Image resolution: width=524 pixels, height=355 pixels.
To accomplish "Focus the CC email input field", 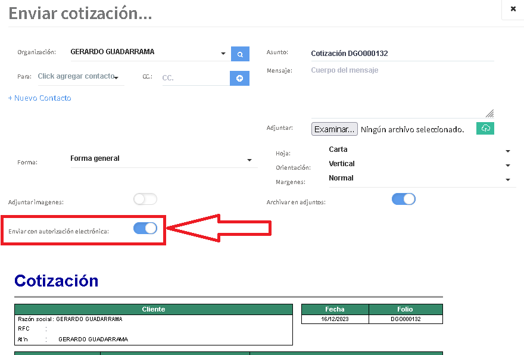I will pyautogui.click(x=194, y=78).
